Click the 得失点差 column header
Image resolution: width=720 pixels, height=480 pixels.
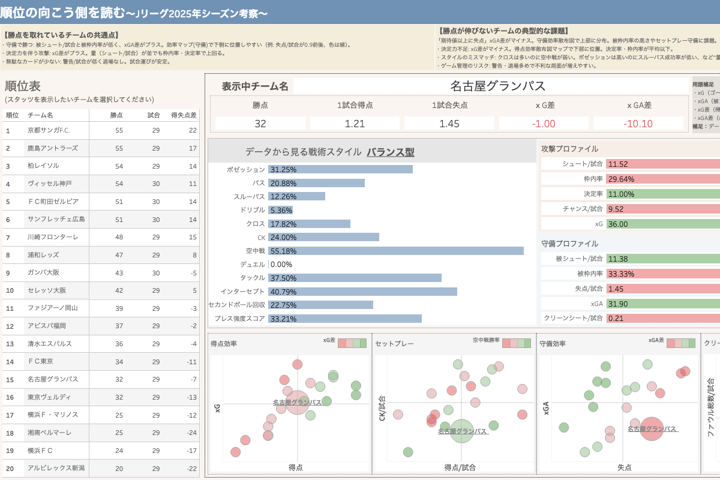(x=184, y=115)
